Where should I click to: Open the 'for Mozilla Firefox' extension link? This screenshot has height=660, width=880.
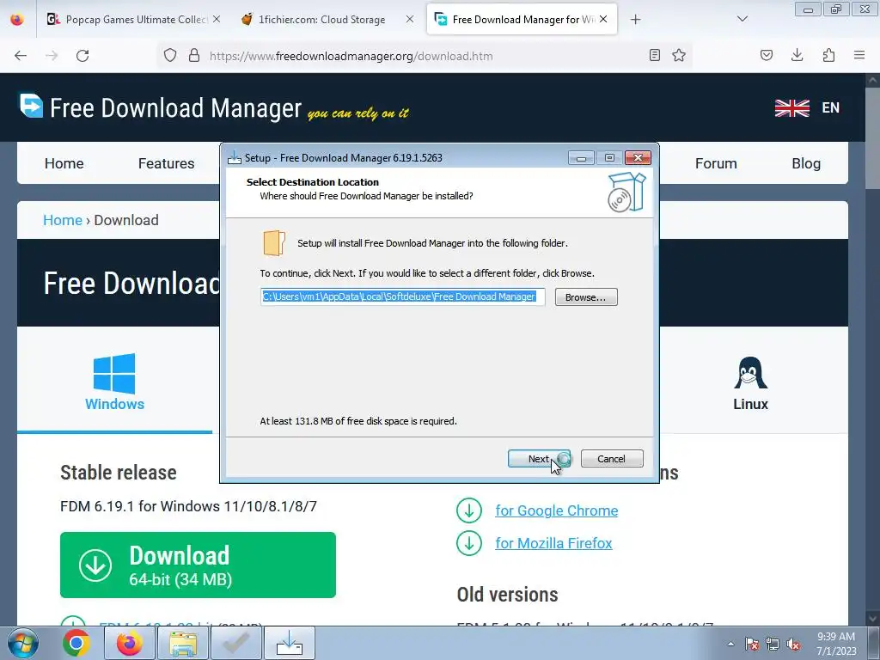point(553,543)
